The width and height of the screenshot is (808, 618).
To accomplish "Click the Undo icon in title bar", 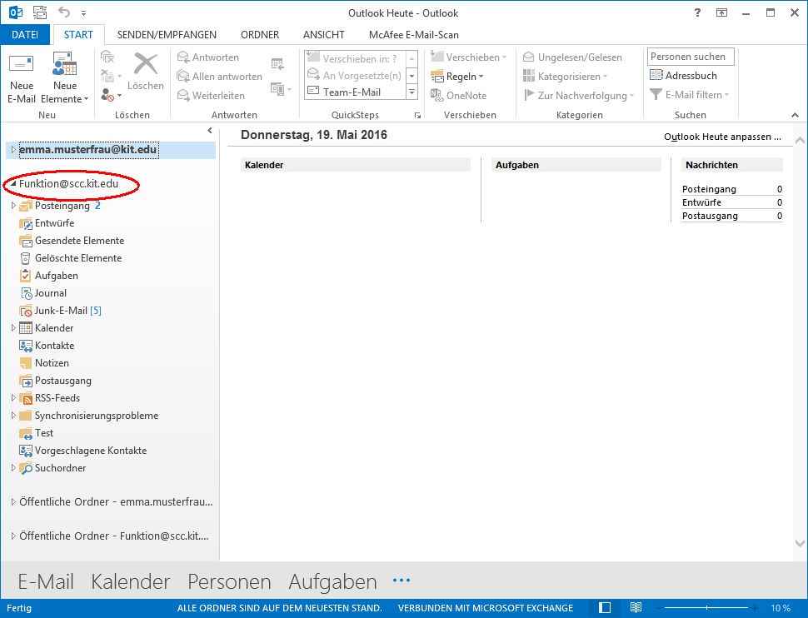I will pos(64,12).
